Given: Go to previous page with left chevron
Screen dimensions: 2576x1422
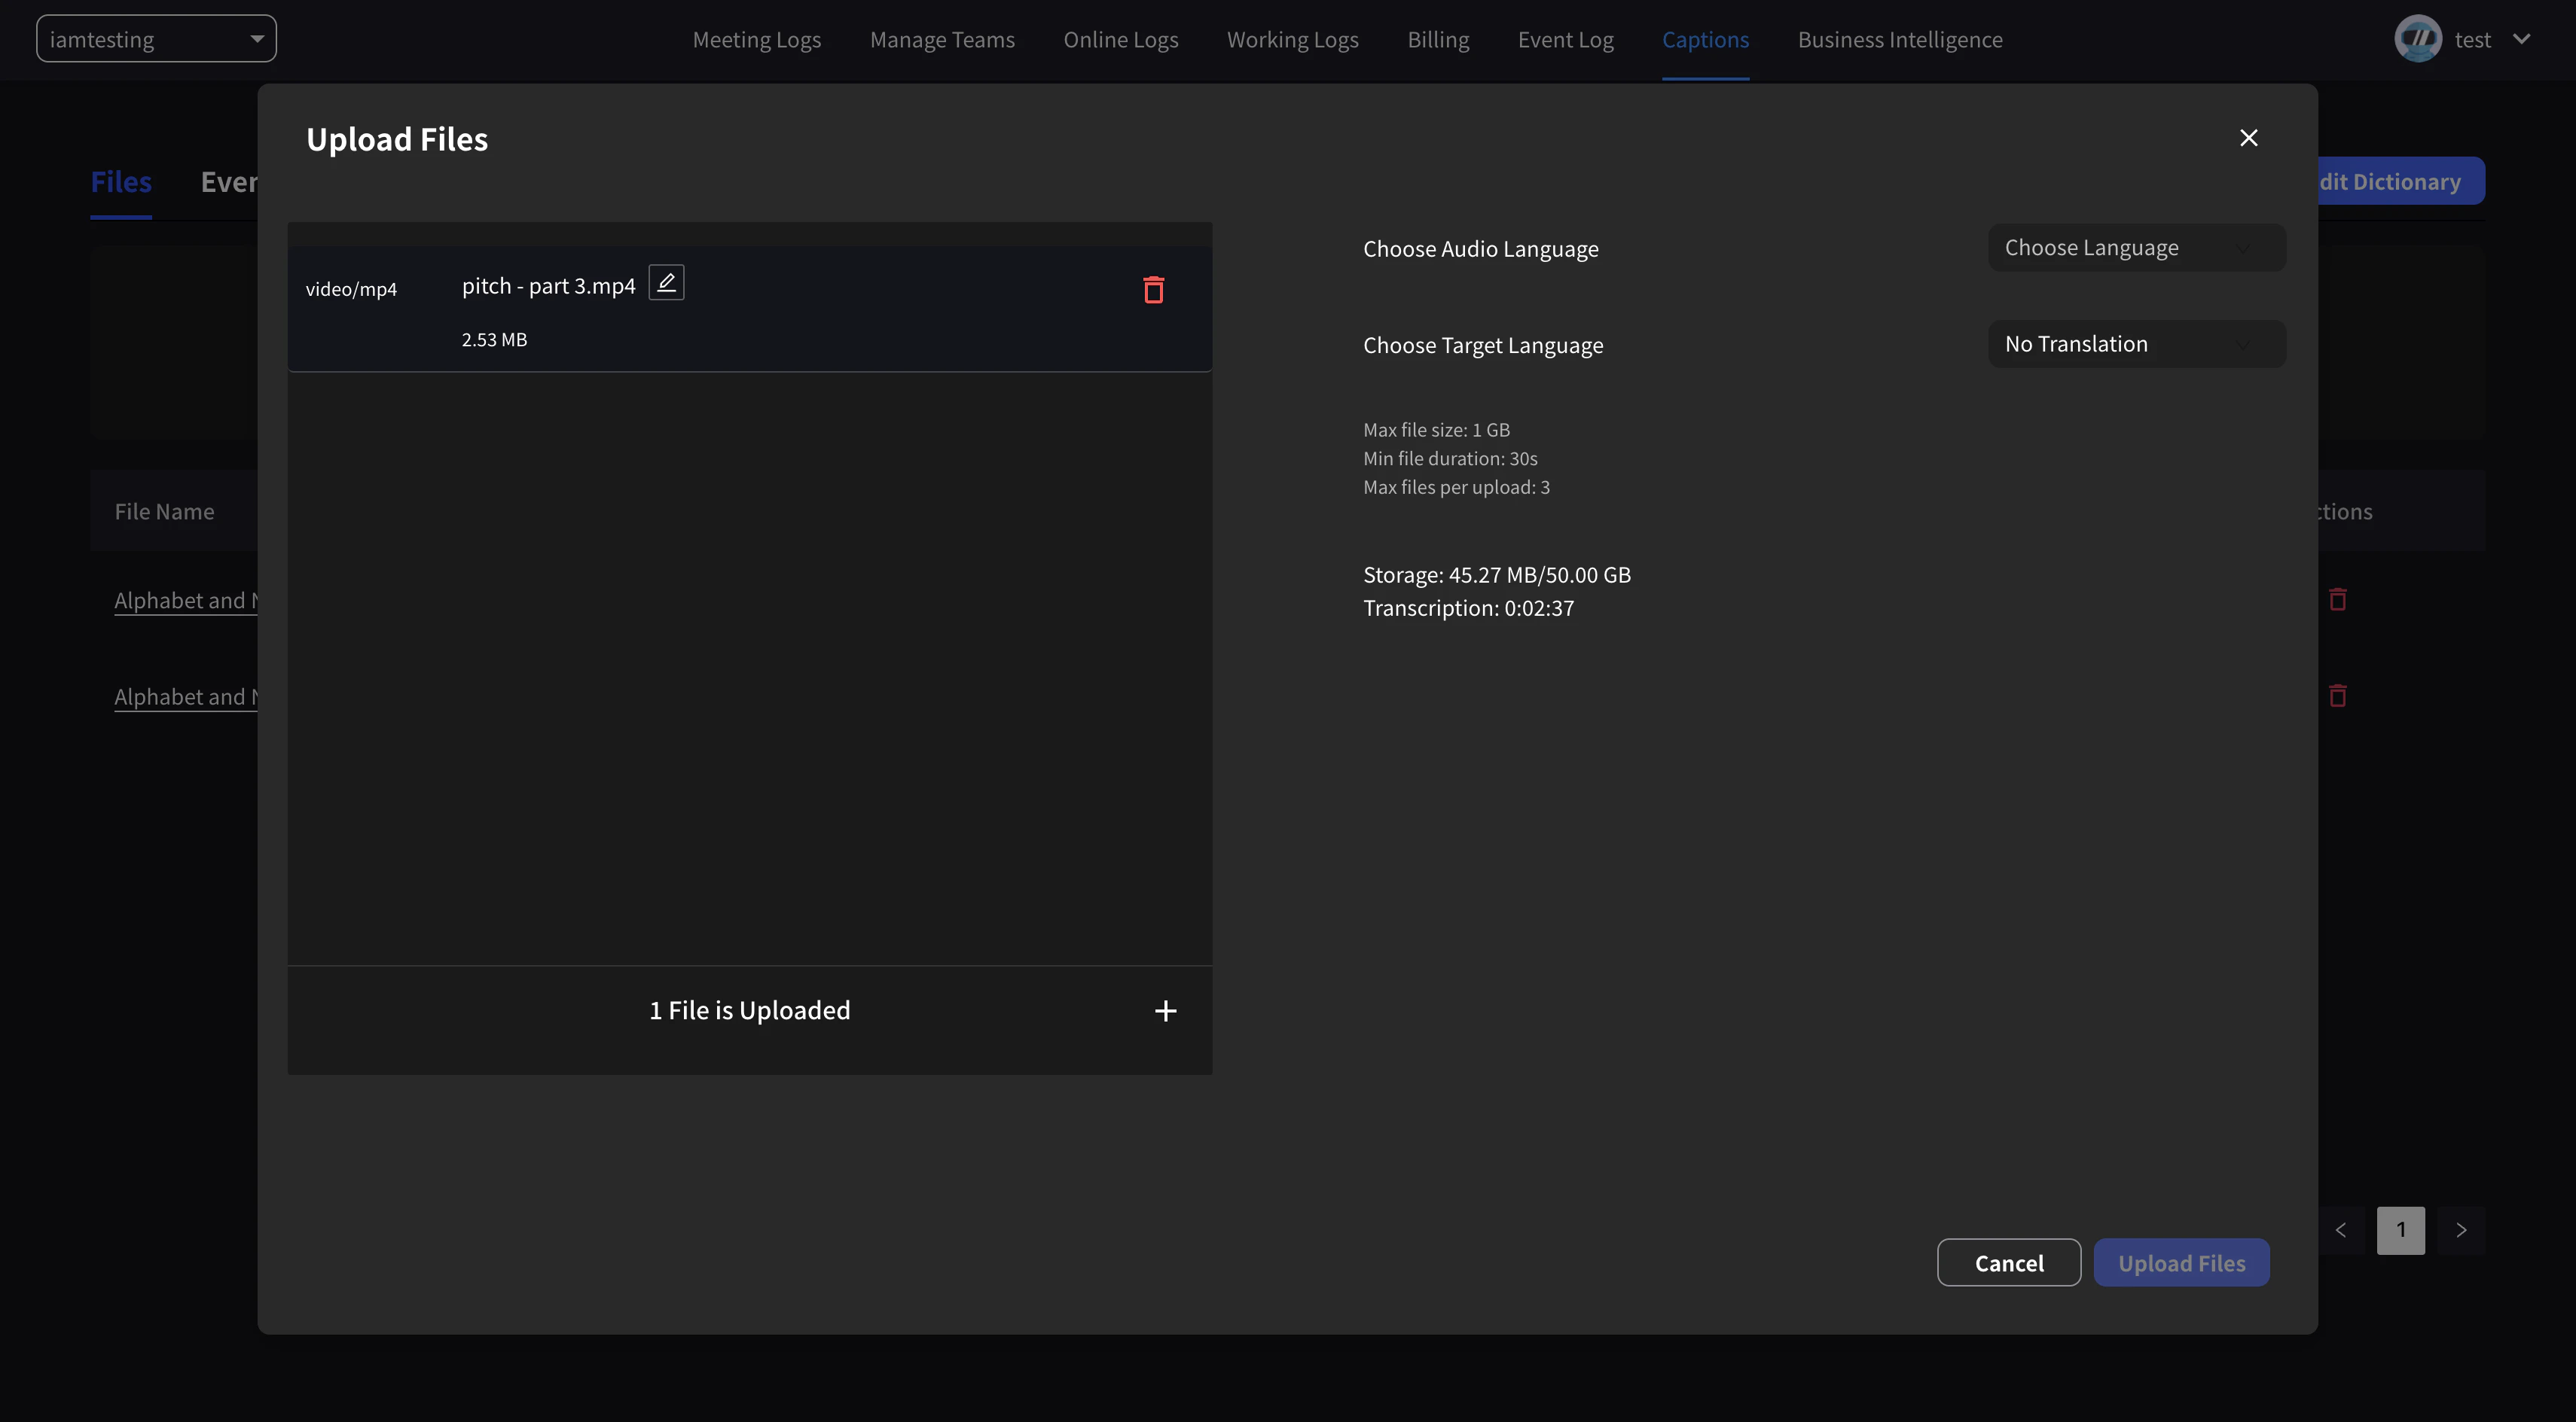Looking at the screenshot, I should [2340, 1230].
